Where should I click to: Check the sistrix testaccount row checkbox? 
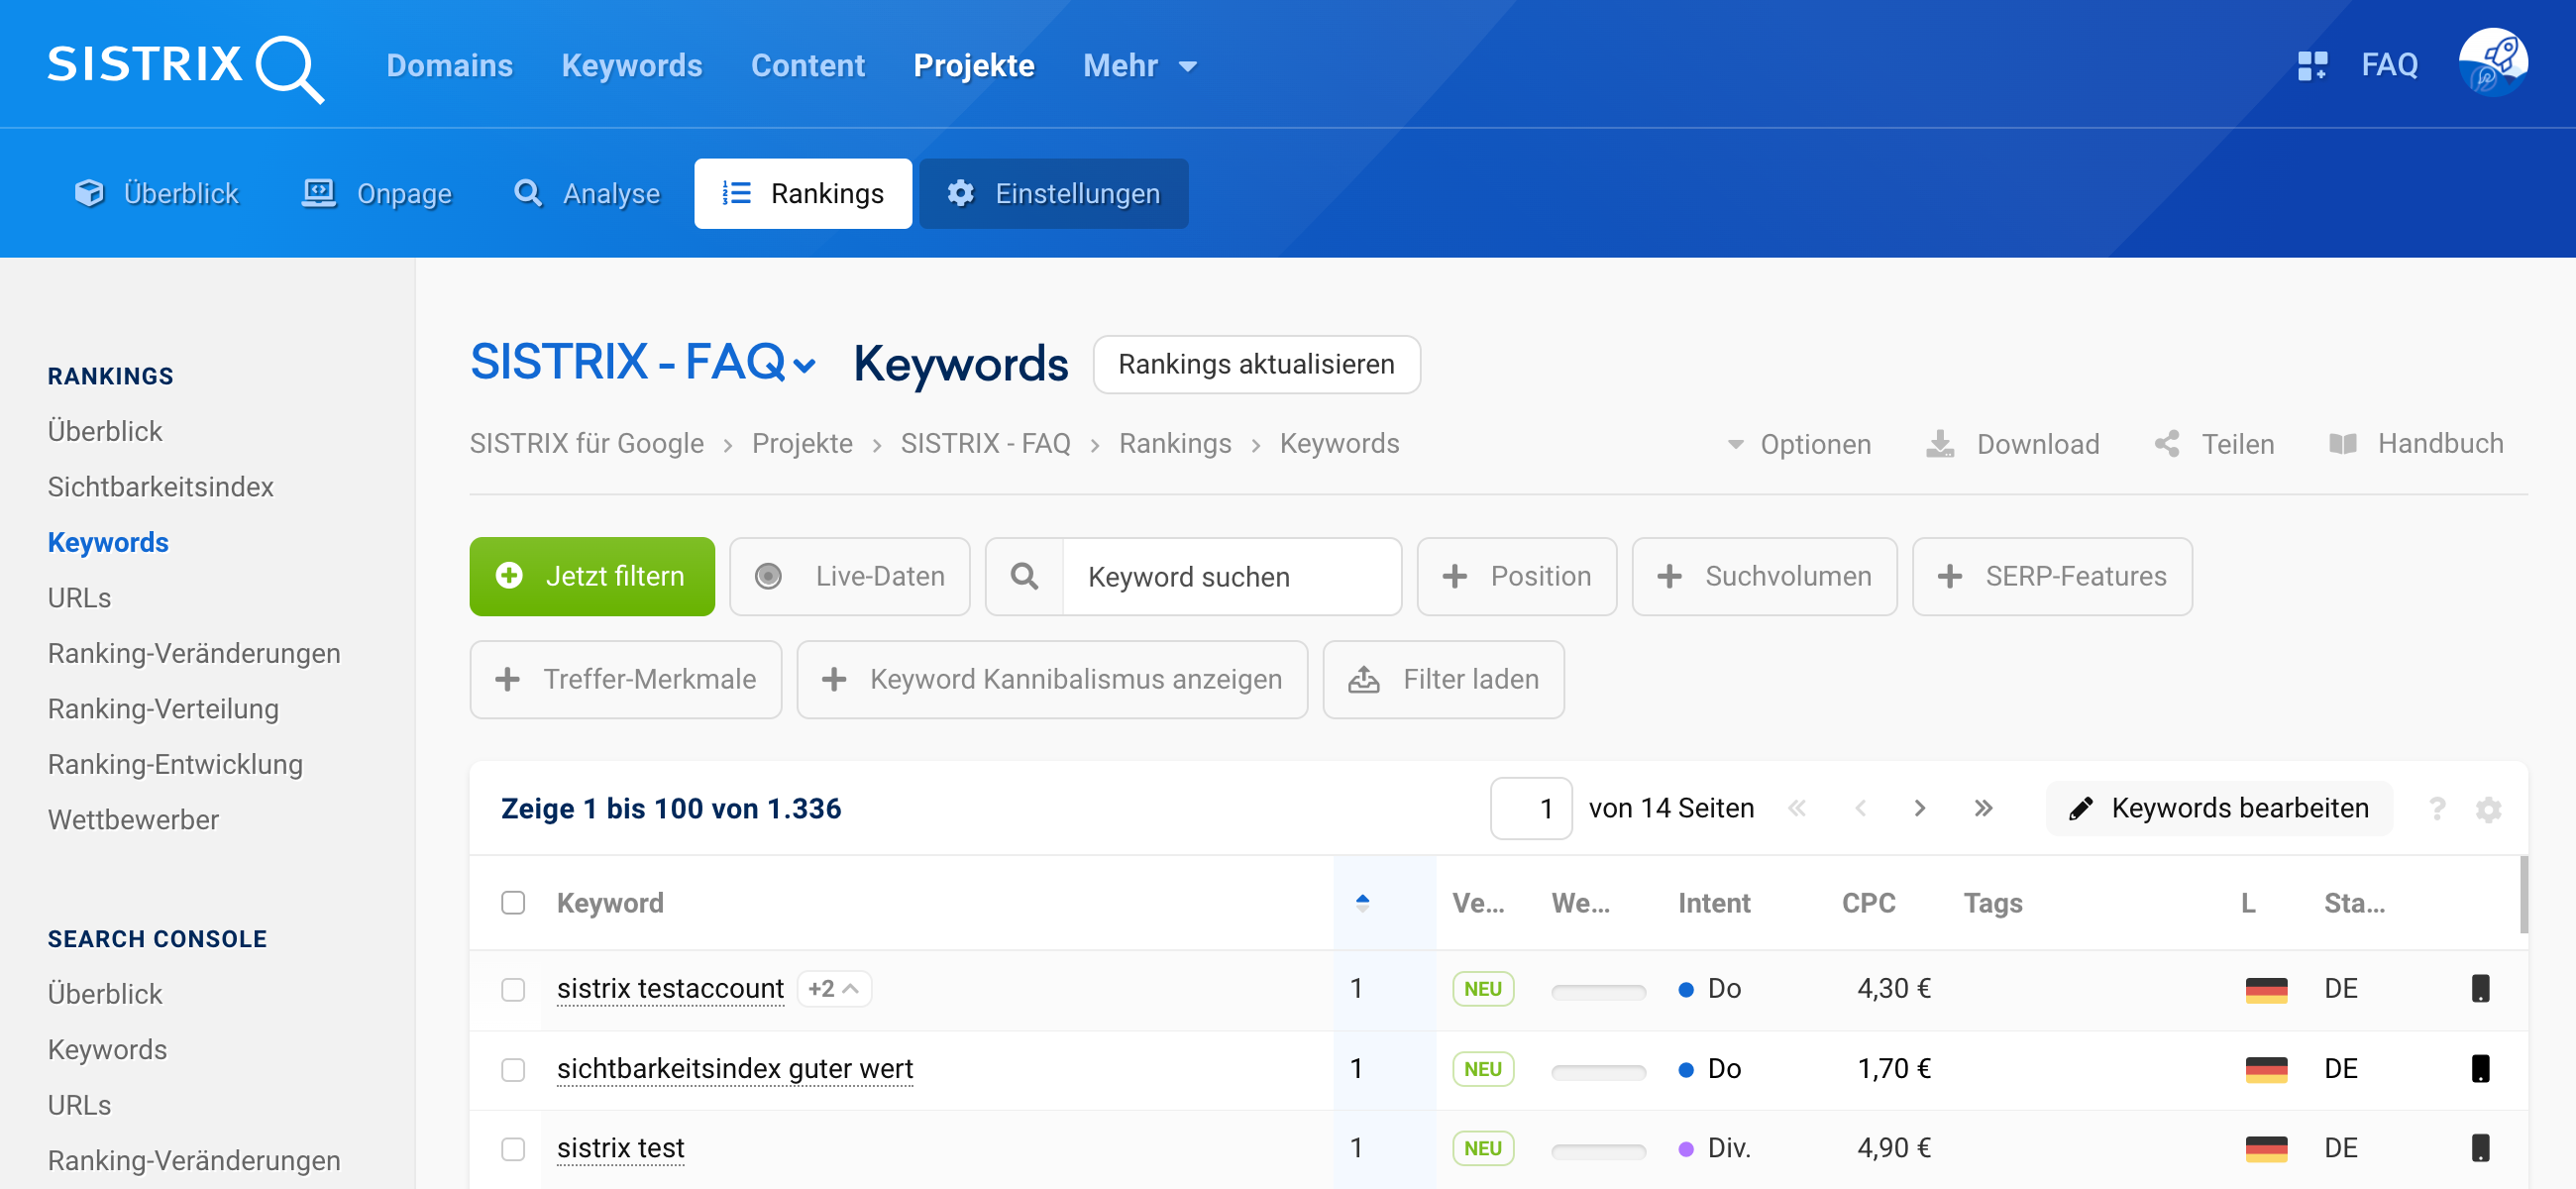pyautogui.click(x=513, y=989)
